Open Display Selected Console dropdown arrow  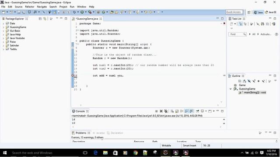[x=206, y=111]
